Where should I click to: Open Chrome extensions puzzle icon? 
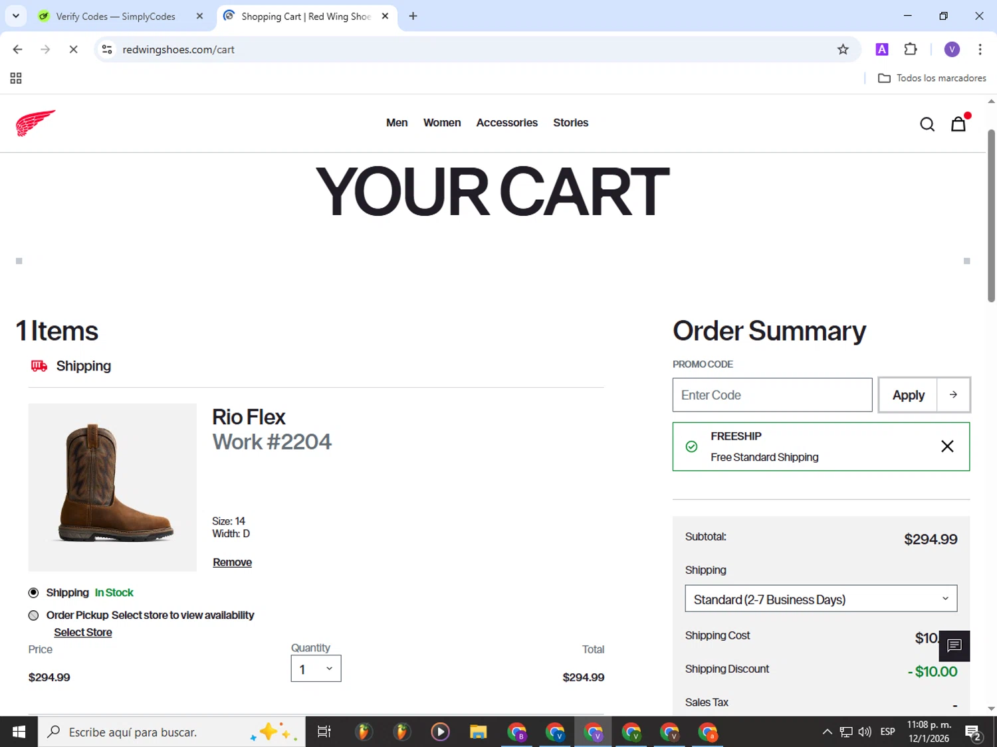pyautogui.click(x=911, y=49)
